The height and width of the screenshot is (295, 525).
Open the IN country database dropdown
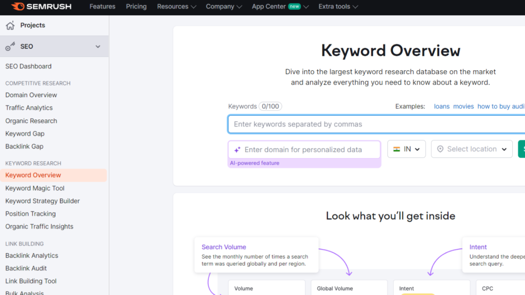(x=407, y=149)
